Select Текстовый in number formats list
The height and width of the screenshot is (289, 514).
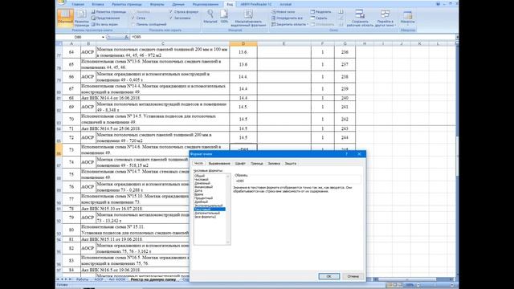[210, 209]
